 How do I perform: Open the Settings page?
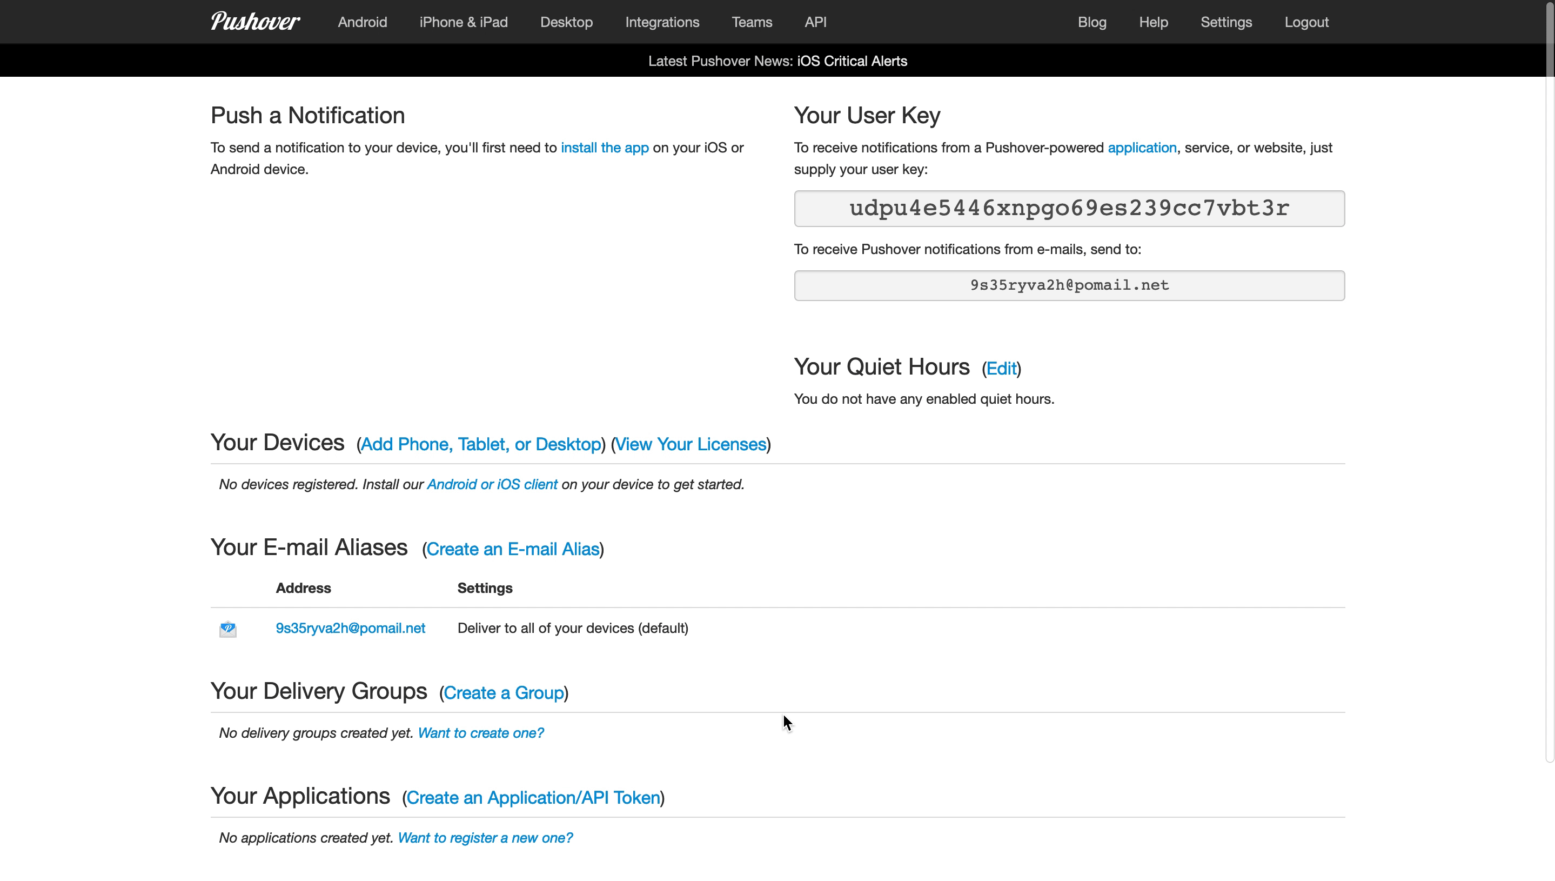[x=1225, y=22]
